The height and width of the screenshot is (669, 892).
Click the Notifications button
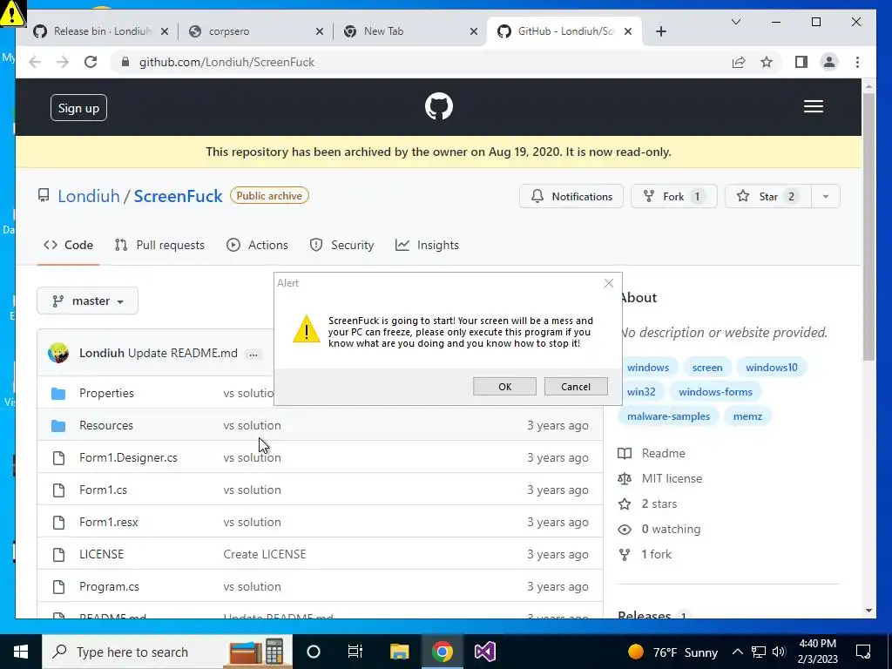pos(571,196)
